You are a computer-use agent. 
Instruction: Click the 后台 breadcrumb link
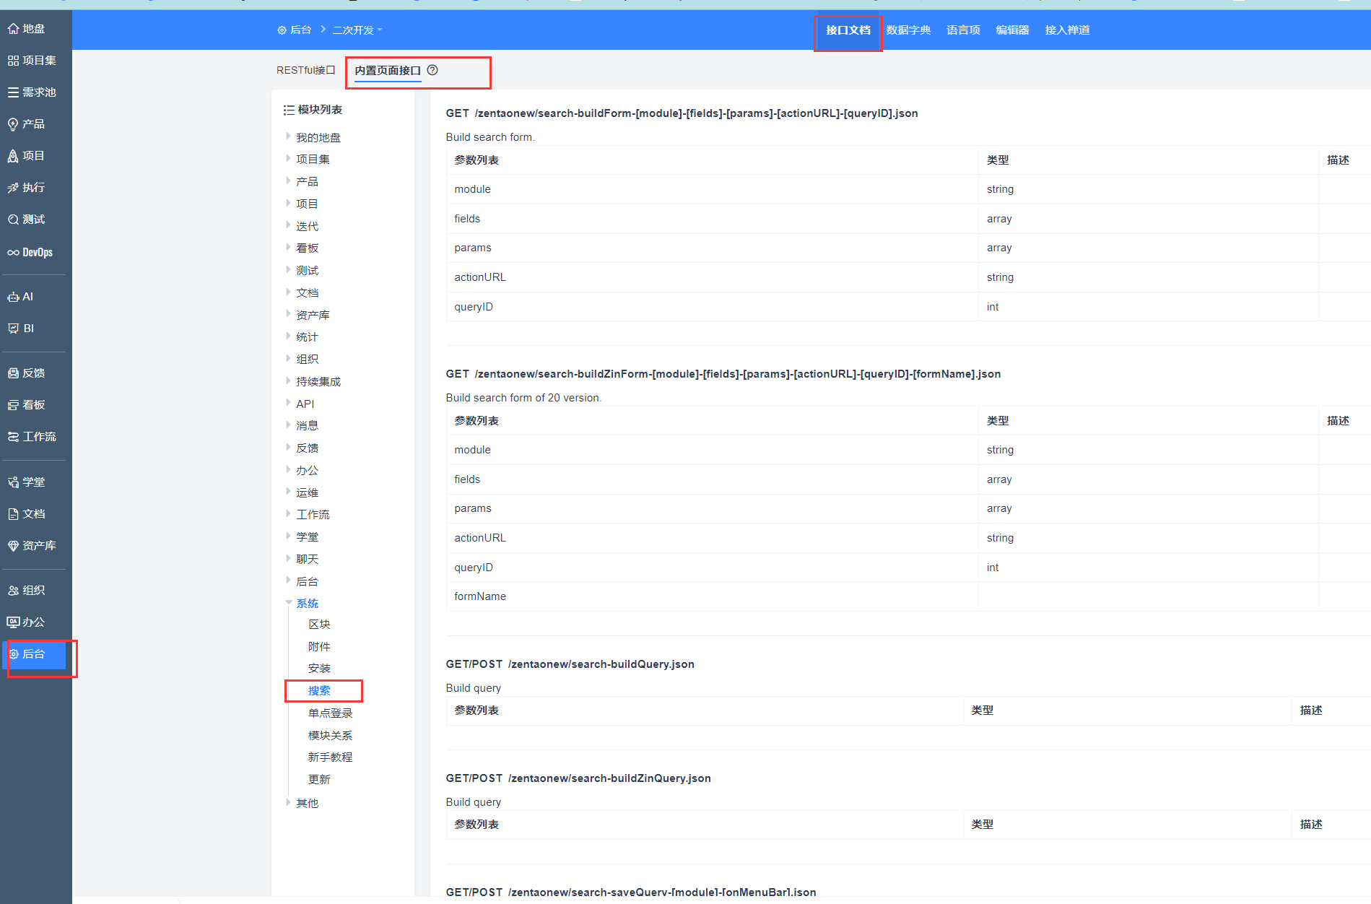pyautogui.click(x=300, y=30)
